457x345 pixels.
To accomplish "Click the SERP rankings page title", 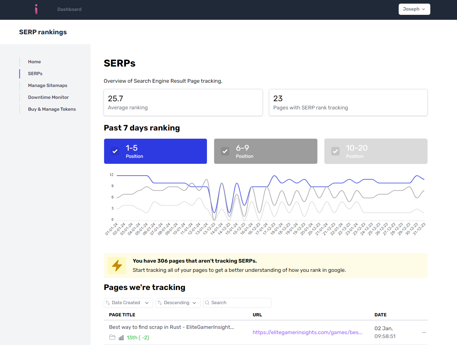I will [x=43, y=32].
